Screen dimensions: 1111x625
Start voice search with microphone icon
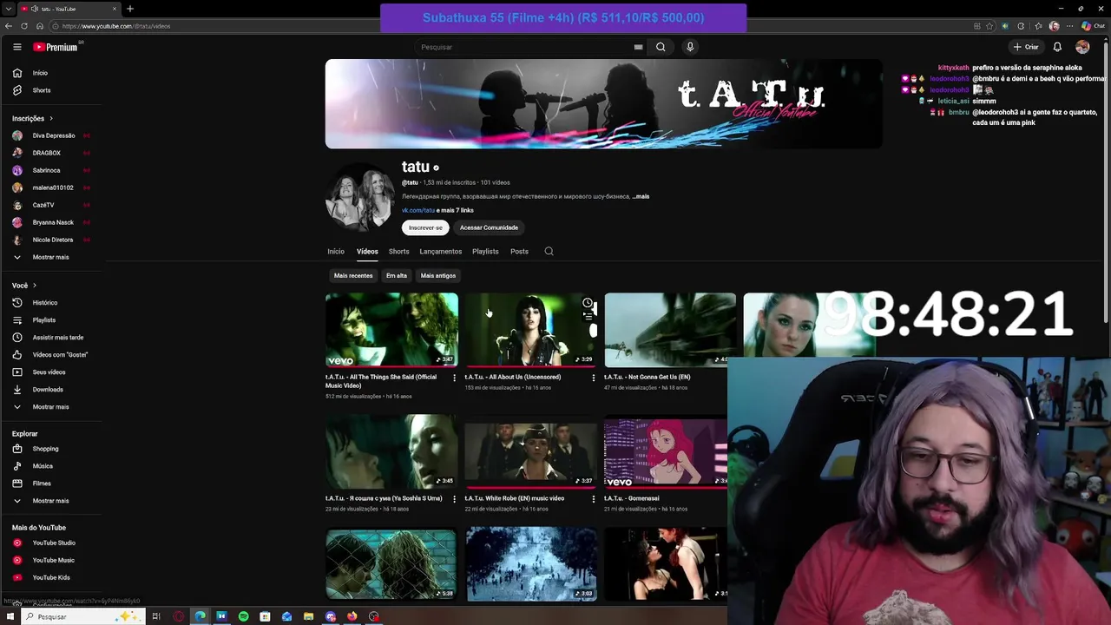coord(690,47)
